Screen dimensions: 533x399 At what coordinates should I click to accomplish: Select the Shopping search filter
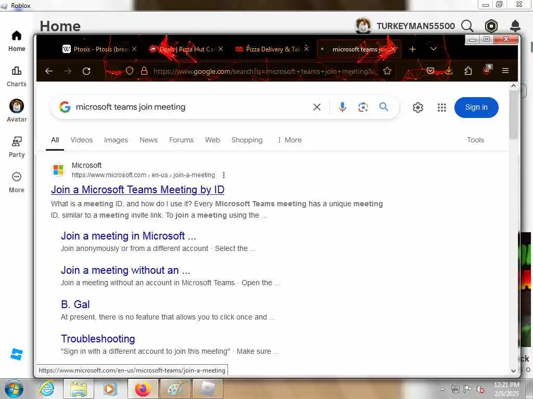247,140
